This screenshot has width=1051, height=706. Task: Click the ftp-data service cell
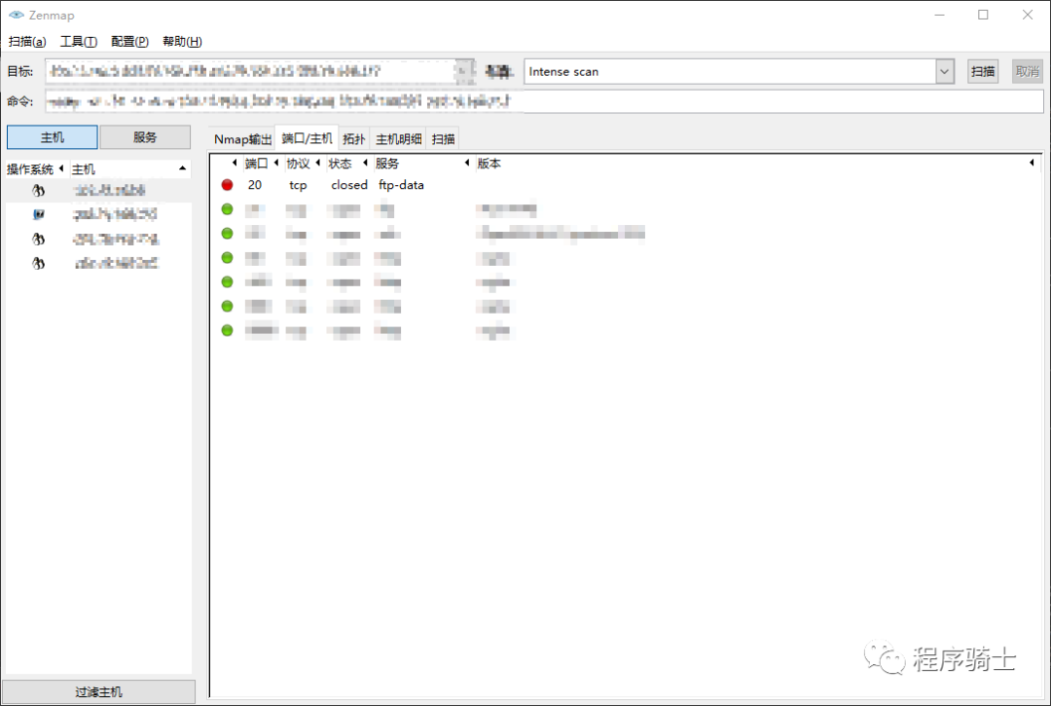[401, 185]
